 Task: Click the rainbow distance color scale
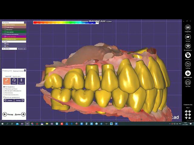tap(66, 22)
